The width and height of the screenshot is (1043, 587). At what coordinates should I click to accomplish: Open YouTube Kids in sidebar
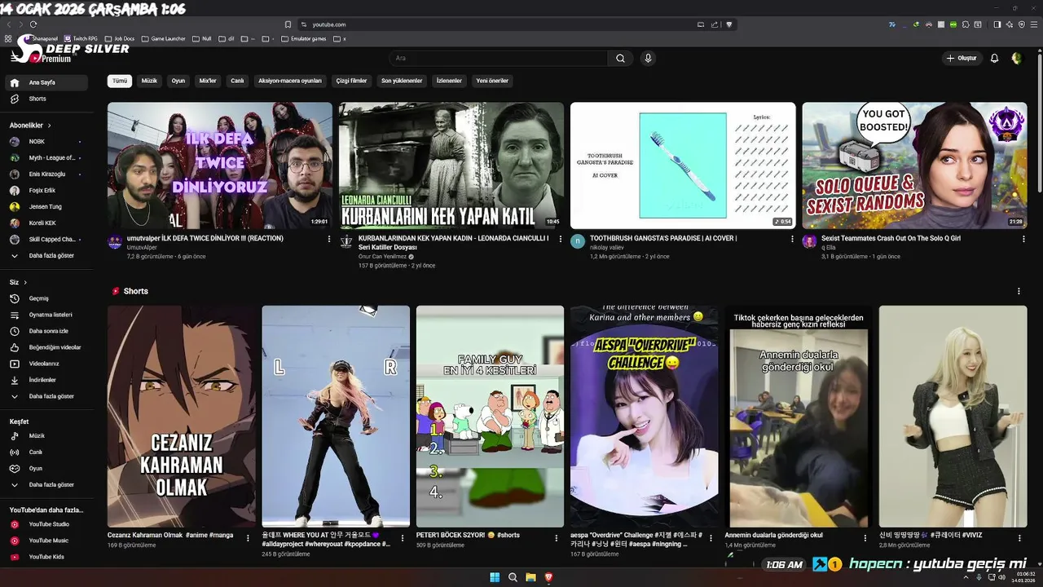[46, 557]
